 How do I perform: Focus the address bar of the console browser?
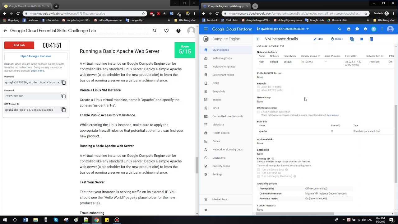[x=294, y=13]
